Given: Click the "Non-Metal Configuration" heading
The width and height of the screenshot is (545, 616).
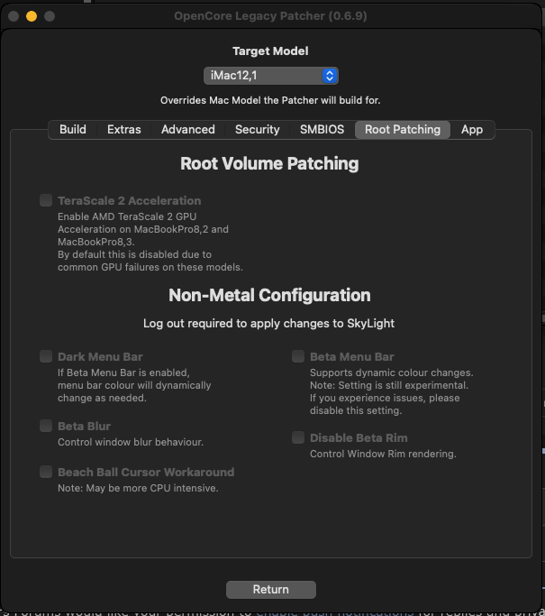Looking at the screenshot, I should click(269, 296).
